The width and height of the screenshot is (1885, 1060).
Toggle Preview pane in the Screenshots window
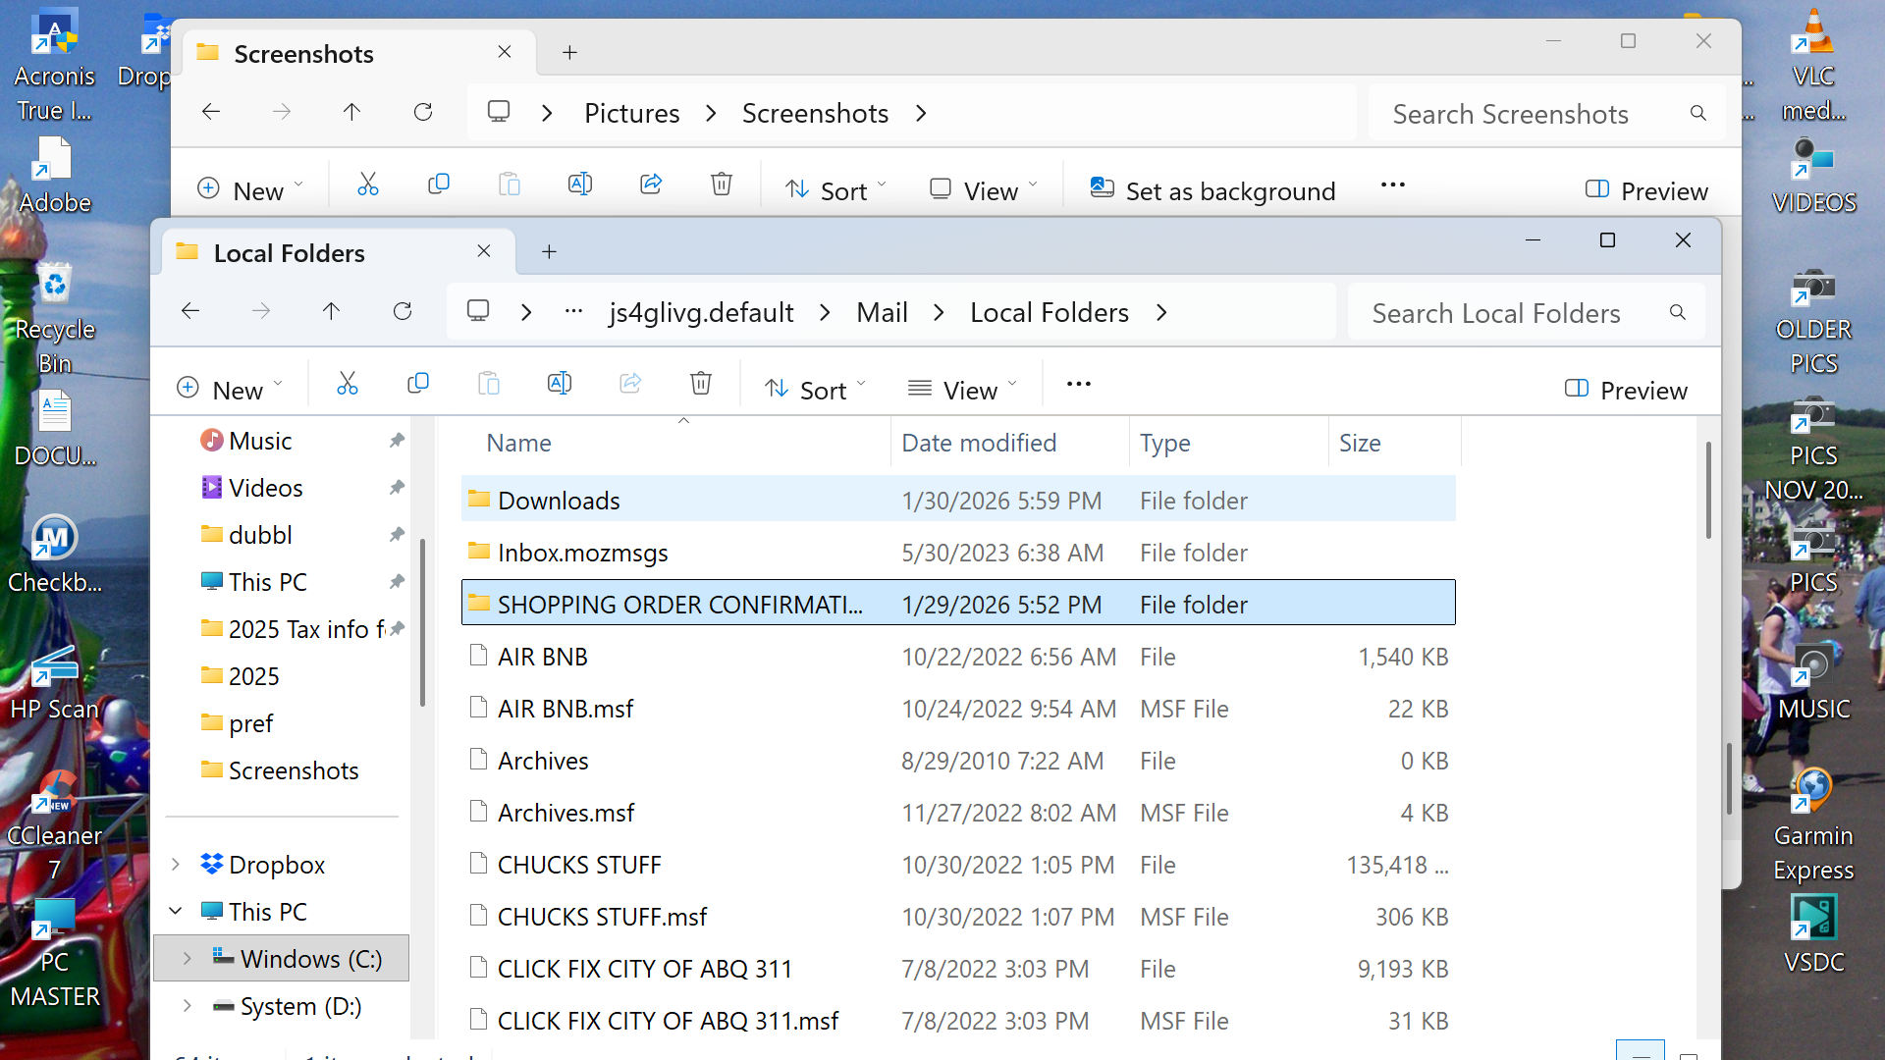(x=1646, y=190)
